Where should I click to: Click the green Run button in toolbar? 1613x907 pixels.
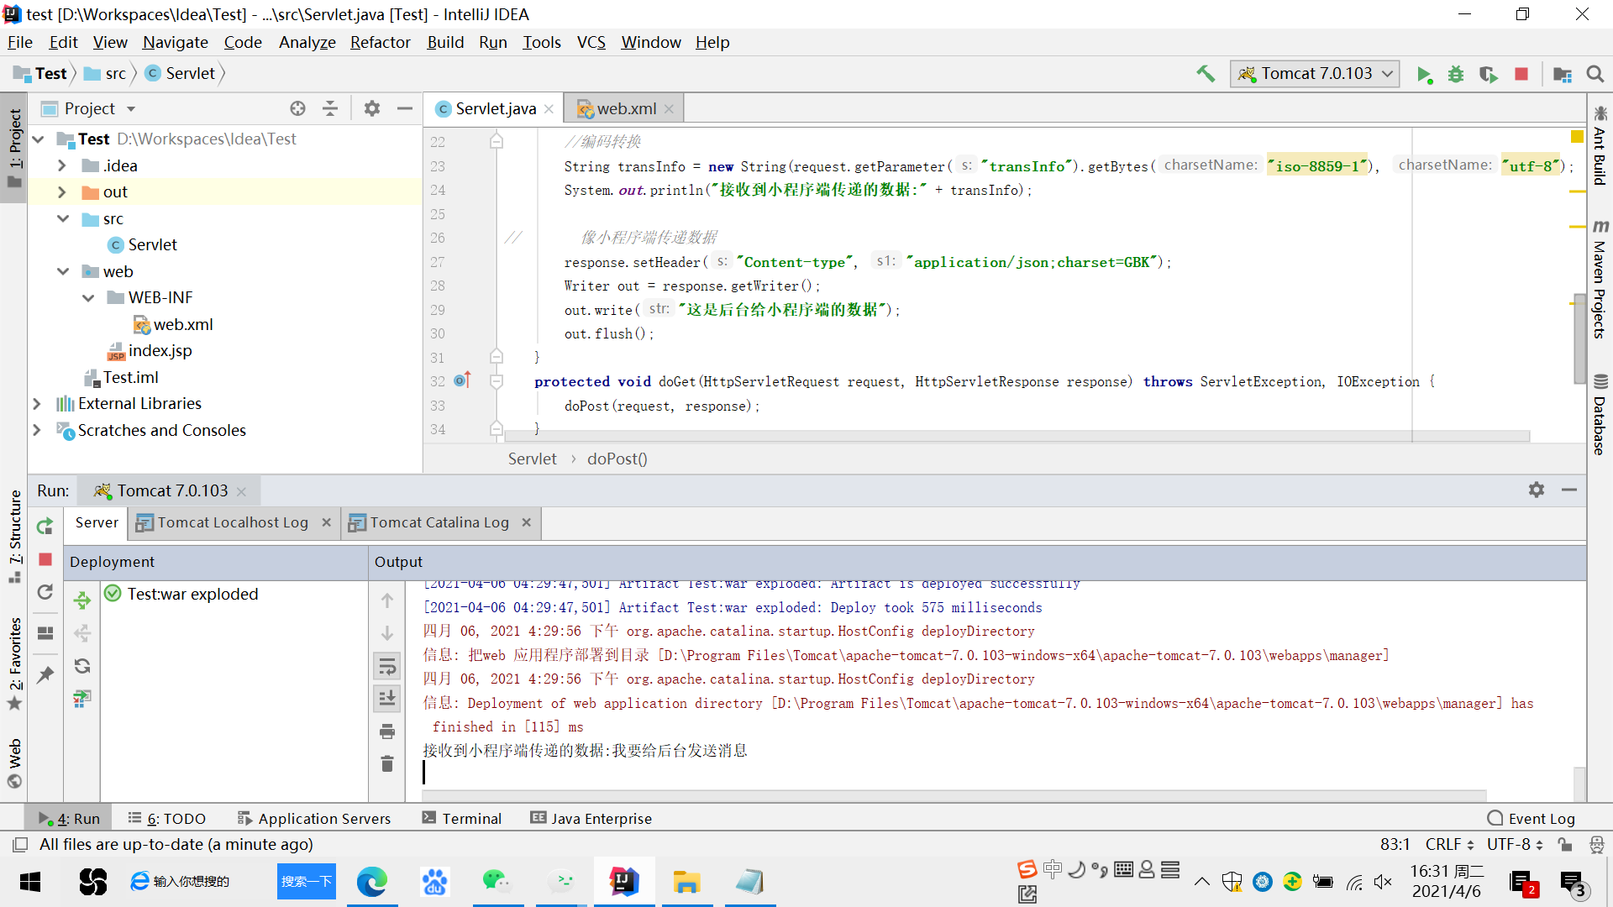1424,75
